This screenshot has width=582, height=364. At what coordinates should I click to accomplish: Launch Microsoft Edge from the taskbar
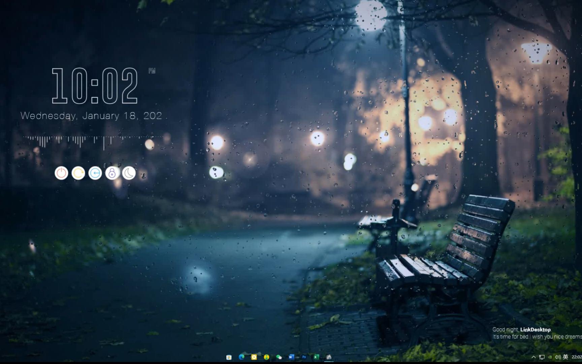[x=241, y=357]
